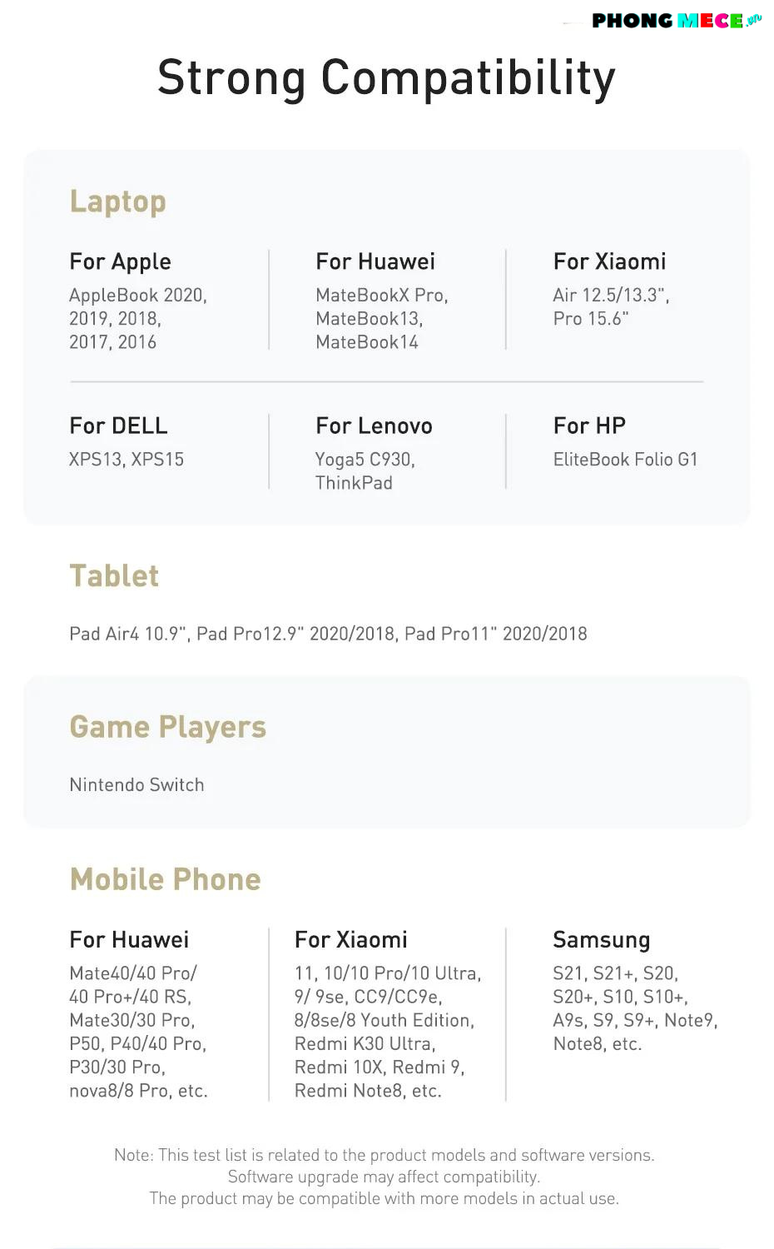Select the laptop For Xiaomi heading
The image size is (774, 1249).
click(x=609, y=261)
